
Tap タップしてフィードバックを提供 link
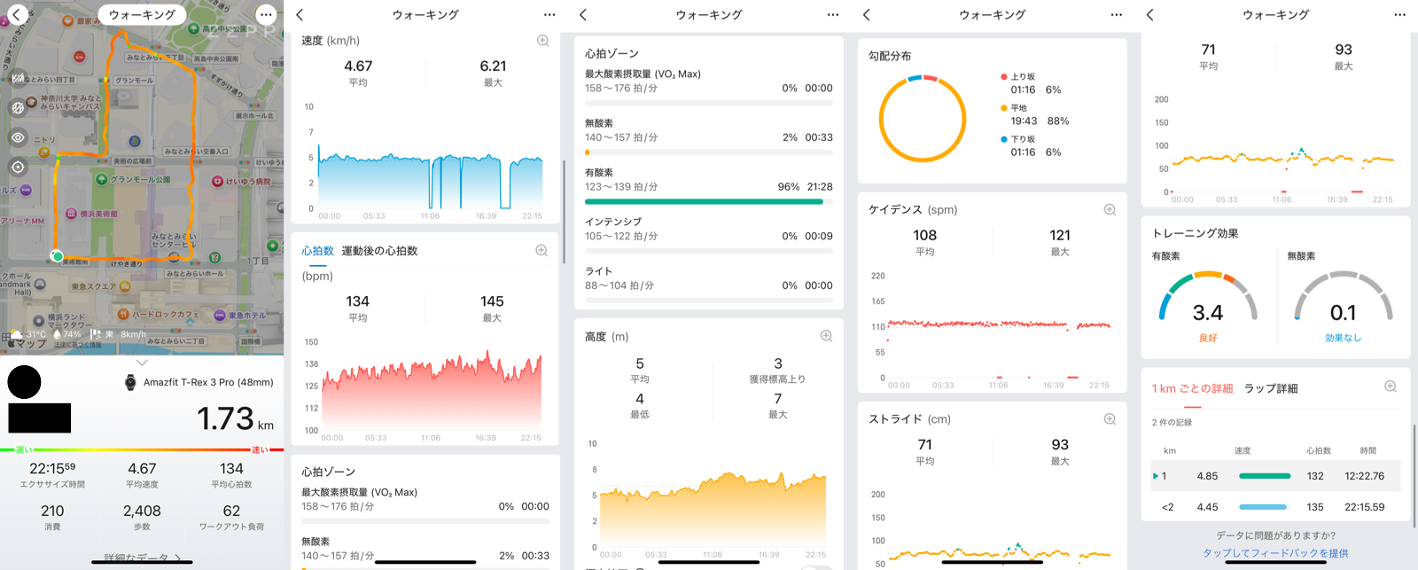coord(1275,553)
